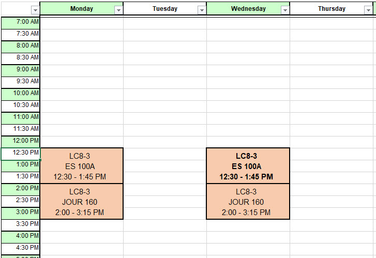The width and height of the screenshot is (376, 258).
Task: Select Wednesday's JOUR 160 class block
Action: tap(248, 202)
